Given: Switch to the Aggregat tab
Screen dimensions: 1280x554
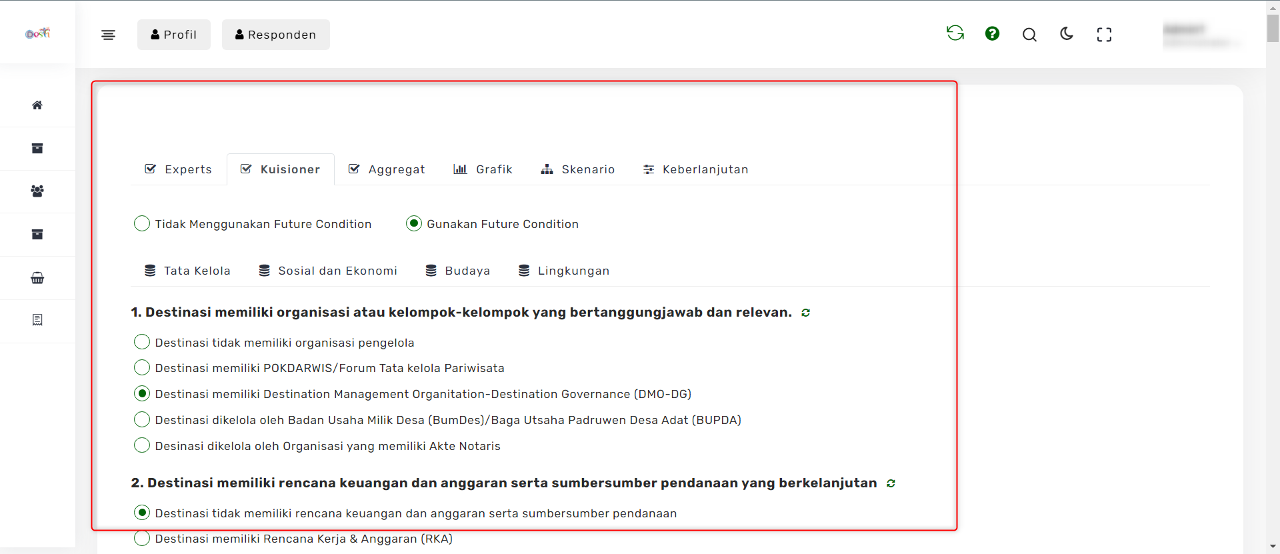Looking at the screenshot, I should 387,169.
